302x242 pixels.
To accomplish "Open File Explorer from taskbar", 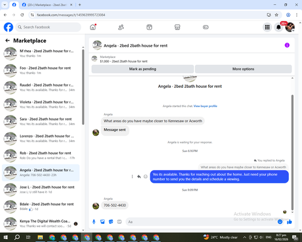I will (x=40, y=237).
